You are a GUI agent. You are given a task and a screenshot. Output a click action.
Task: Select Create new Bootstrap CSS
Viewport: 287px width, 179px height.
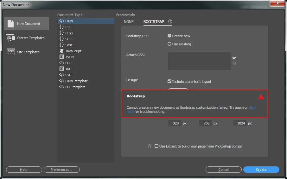[x=169, y=36]
